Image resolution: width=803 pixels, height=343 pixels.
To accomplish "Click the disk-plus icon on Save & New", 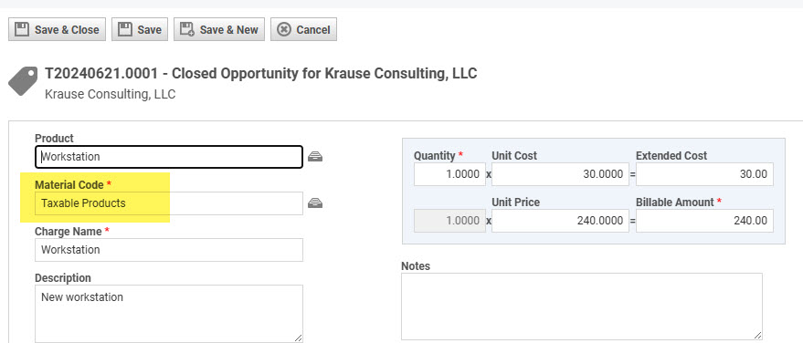I will [x=187, y=30].
